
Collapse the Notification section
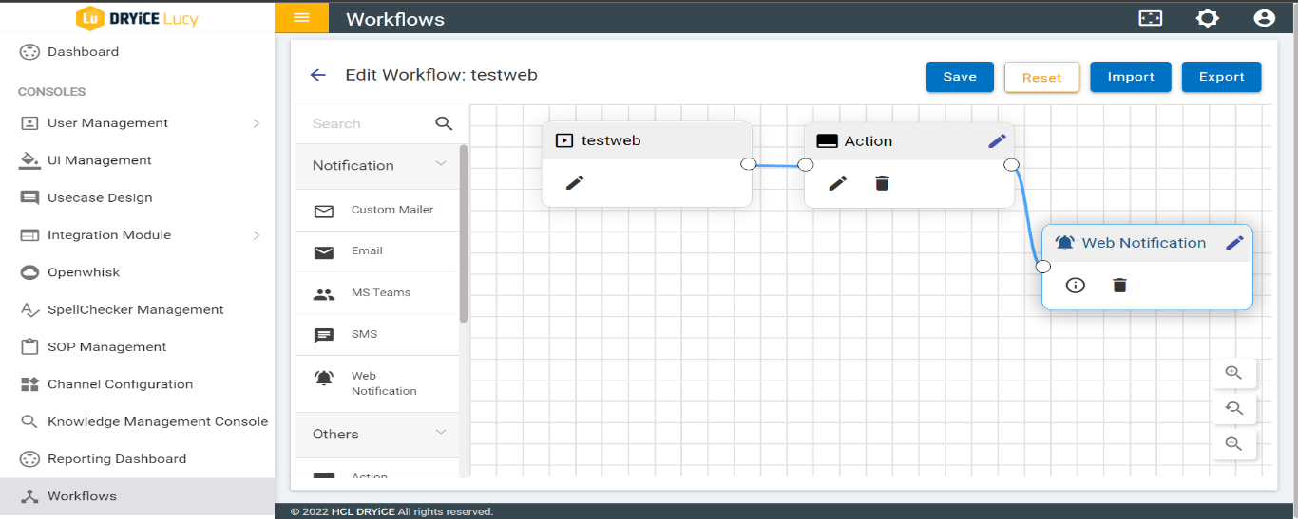pyautogui.click(x=441, y=164)
